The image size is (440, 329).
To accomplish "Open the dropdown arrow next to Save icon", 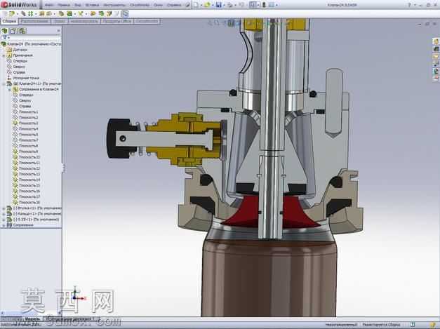I will (224, 5).
